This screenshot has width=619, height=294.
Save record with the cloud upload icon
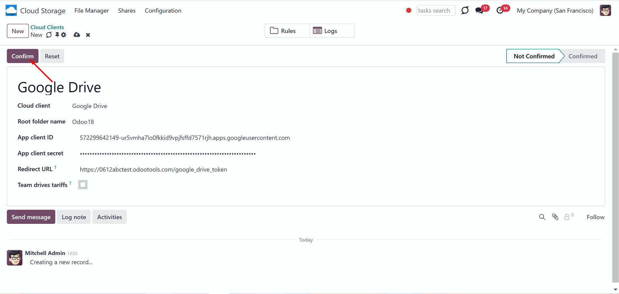point(77,35)
